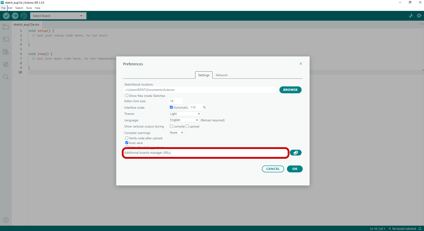
Task: Disable the Auto save checkbox
Action: coord(127,143)
